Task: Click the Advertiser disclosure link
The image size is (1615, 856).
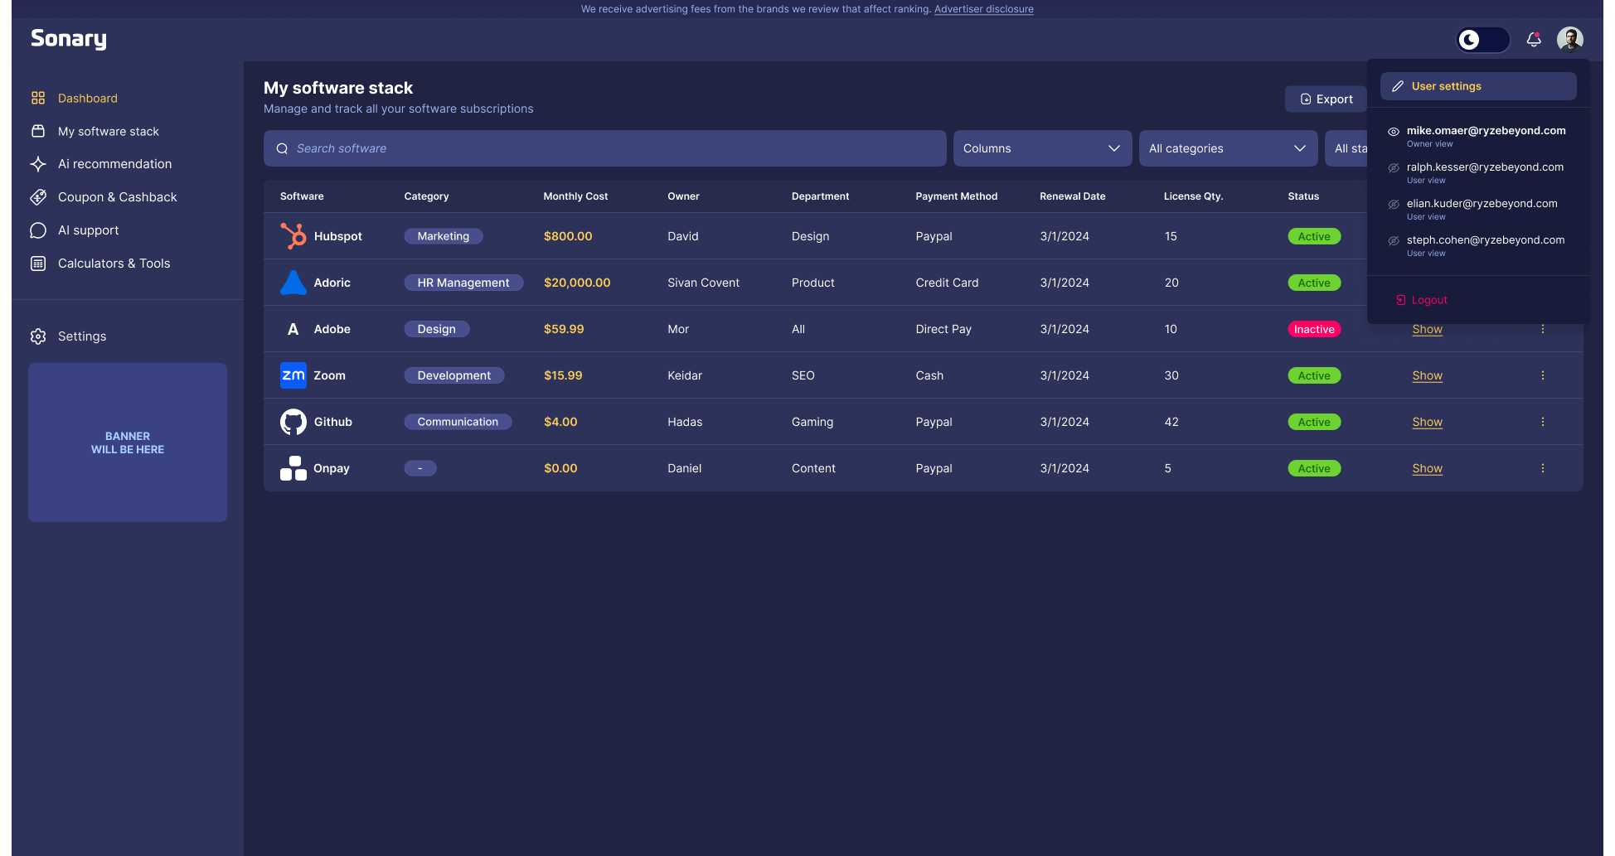Action: click(x=983, y=9)
